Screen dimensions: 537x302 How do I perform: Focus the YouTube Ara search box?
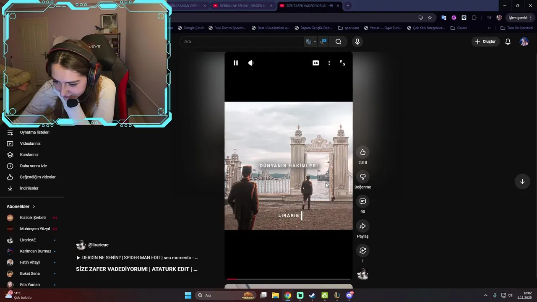[x=242, y=42]
